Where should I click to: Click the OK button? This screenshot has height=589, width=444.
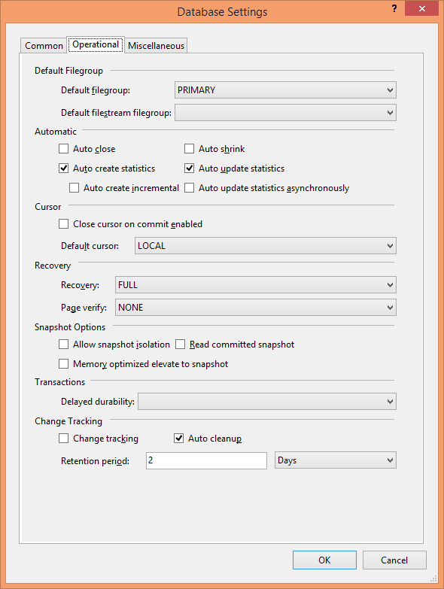(x=324, y=560)
